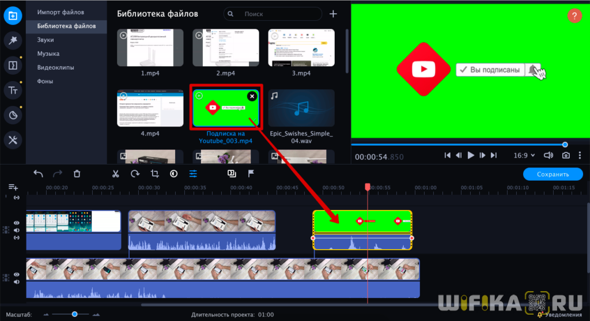Jump to the previous clip

(447, 155)
